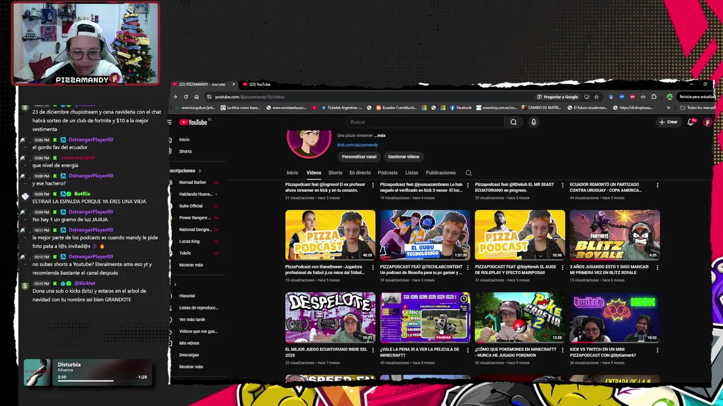Open Nomad Barber subscription
Image resolution: width=723 pixels, height=406 pixels.
(x=193, y=183)
